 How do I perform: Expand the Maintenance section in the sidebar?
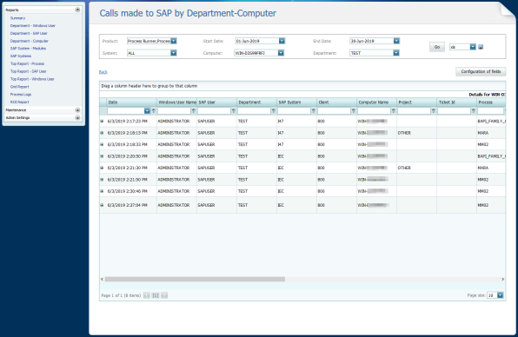coord(77,110)
